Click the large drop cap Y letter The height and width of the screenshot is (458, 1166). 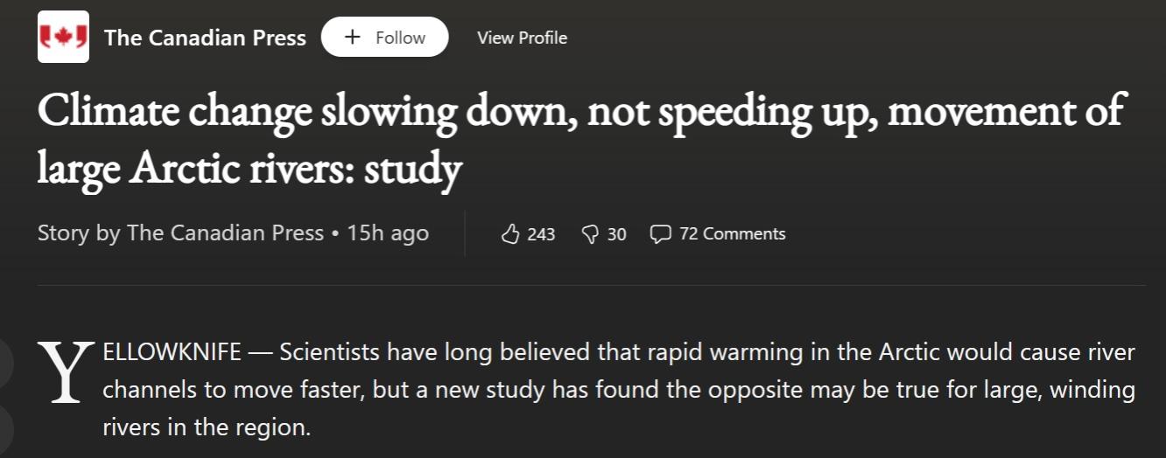click(65, 374)
